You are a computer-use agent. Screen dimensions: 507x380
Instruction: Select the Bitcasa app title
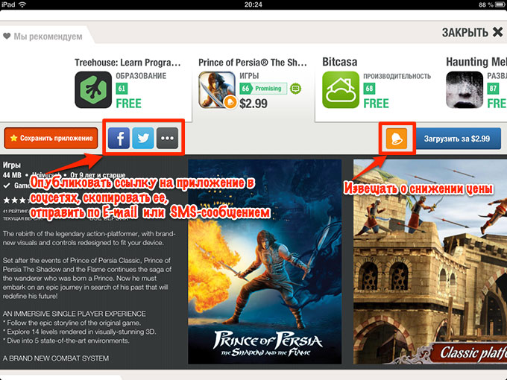click(340, 62)
